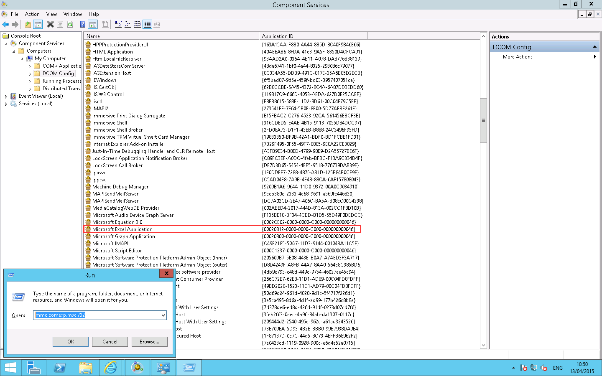Launch Server Manager from the taskbar
602x376 pixels.
tap(34, 368)
